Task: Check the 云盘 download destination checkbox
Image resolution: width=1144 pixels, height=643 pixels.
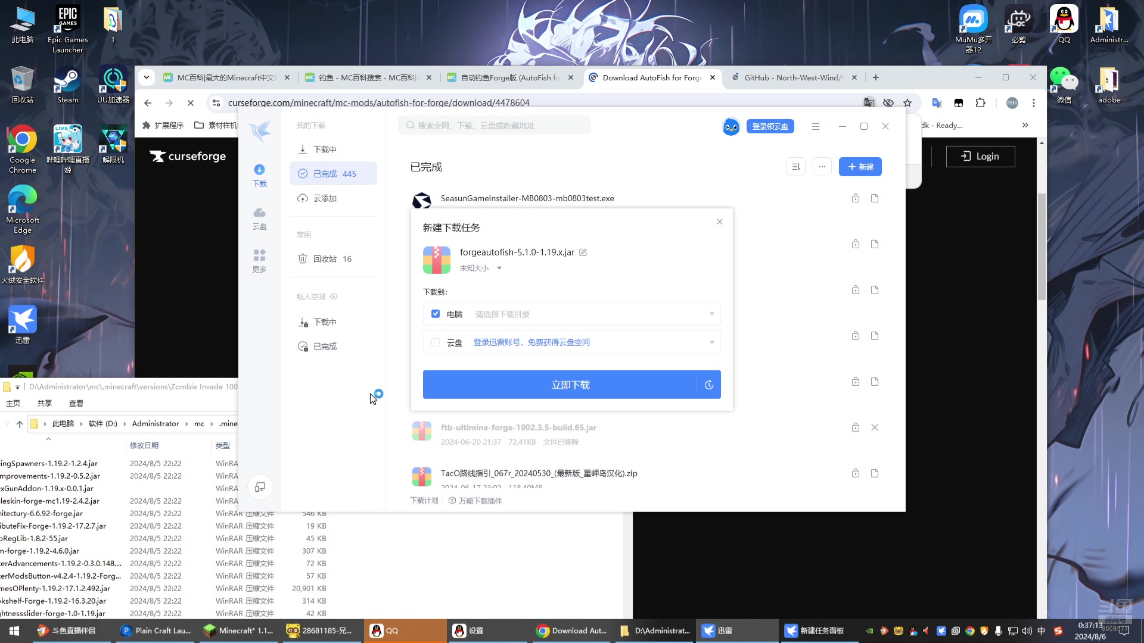Action: (x=436, y=342)
